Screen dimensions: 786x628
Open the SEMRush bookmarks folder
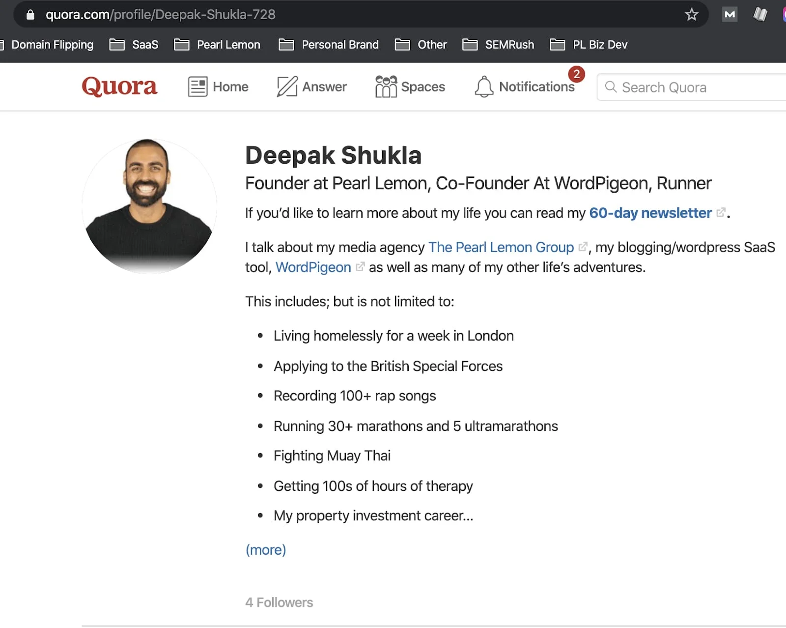(x=498, y=45)
